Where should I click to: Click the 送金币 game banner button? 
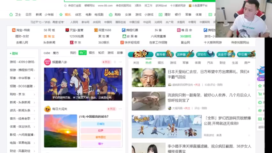tap(226, 54)
